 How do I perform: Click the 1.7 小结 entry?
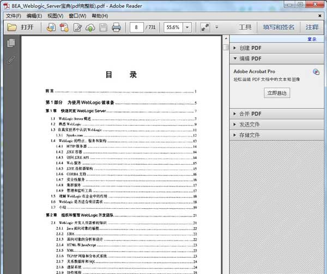tap(124, 208)
